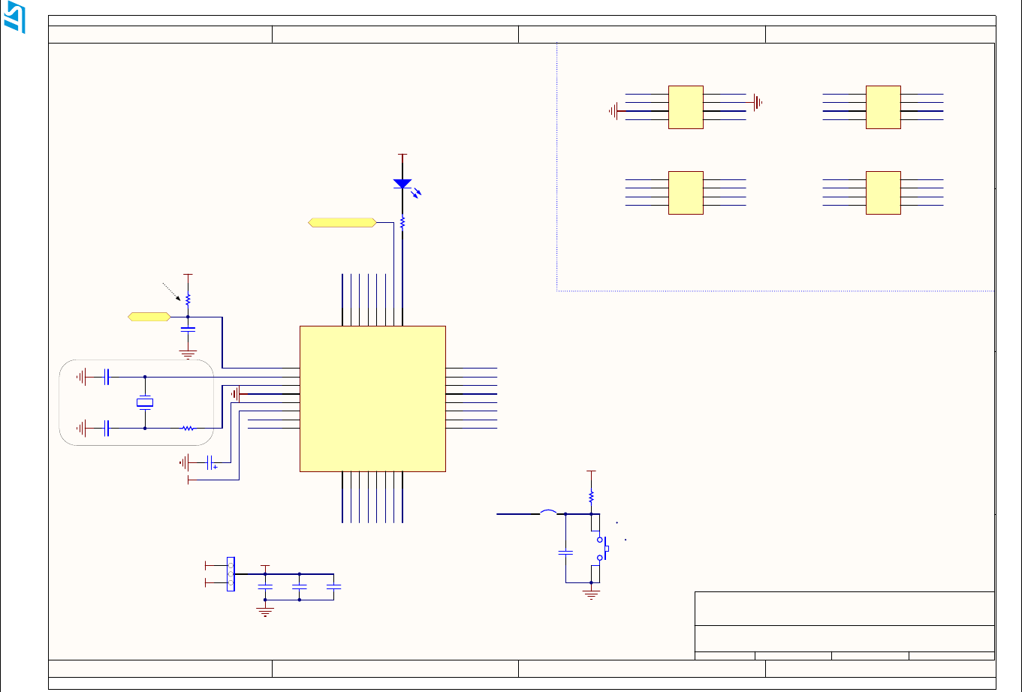The width and height of the screenshot is (1022, 692).
Task: Select the top-right small IC block
Action: point(883,107)
